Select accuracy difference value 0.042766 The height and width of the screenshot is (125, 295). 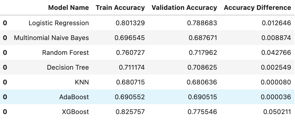(276, 52)
